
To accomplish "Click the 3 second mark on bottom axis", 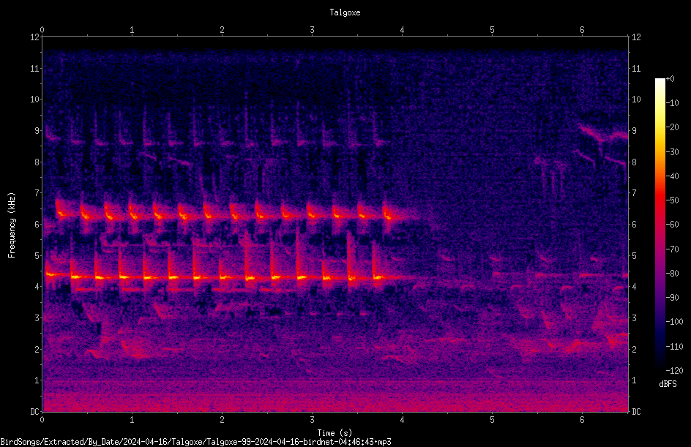I will tap(312, 420).
